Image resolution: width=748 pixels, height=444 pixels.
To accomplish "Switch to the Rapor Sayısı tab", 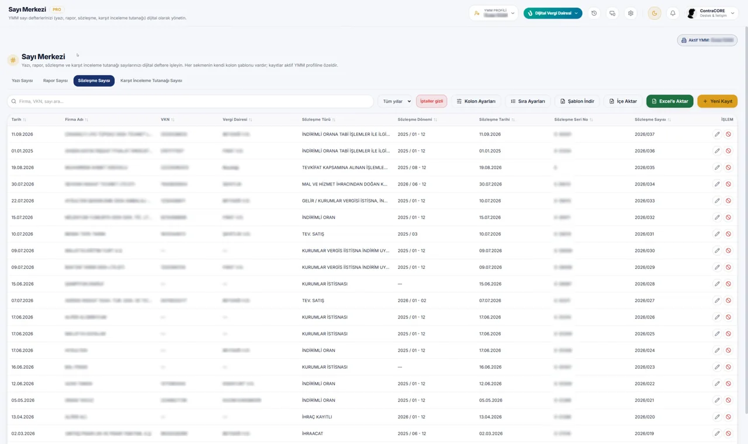I will click(x=56, y=81).
